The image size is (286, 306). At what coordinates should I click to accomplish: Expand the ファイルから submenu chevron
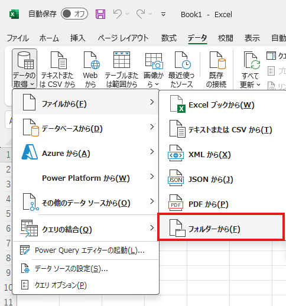tap(152, 102)
